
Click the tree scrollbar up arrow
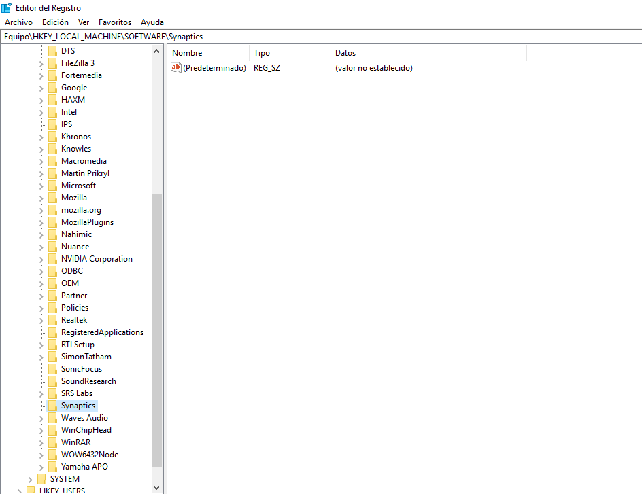157,51
